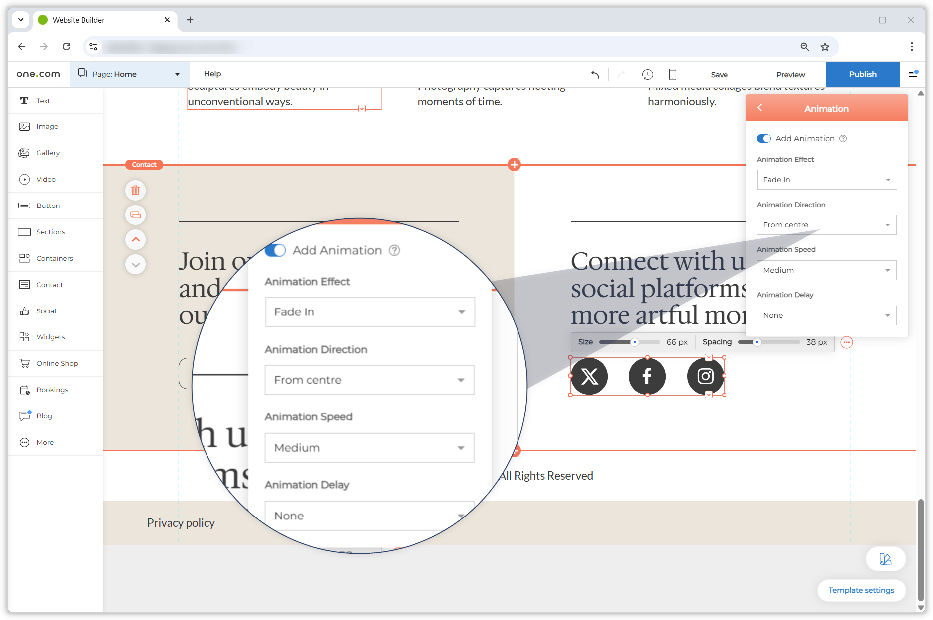Viewport: 933px width, 620px height.
Task: Duplicate the selected section
Action: coord(135,215)
